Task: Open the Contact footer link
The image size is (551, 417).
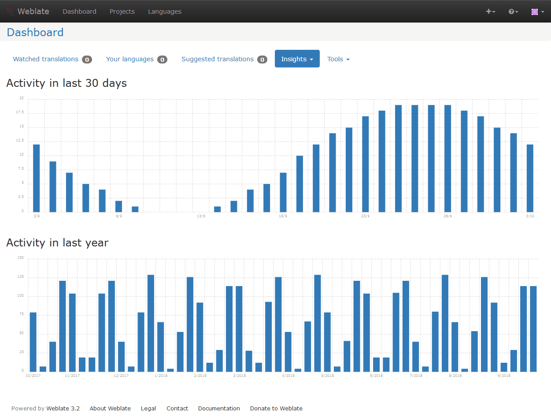Action: tap(177, 409)
